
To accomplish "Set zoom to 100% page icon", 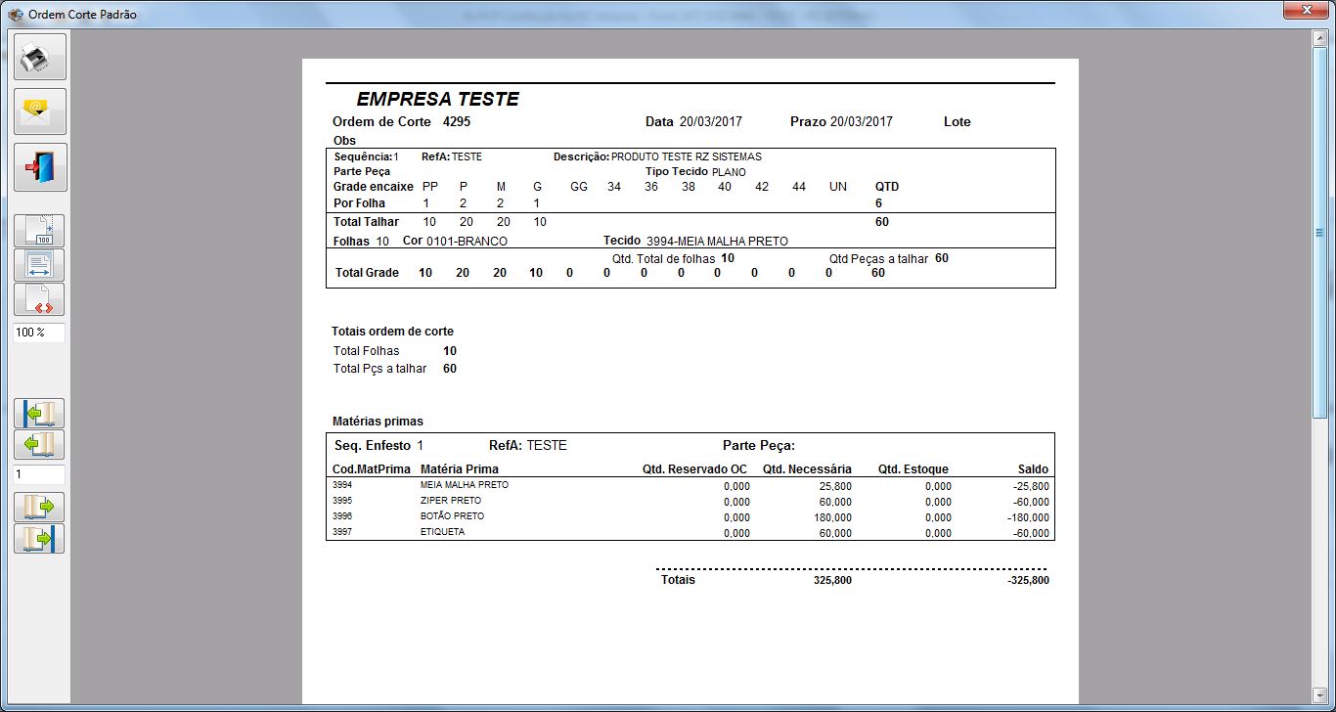I will 39,231.
